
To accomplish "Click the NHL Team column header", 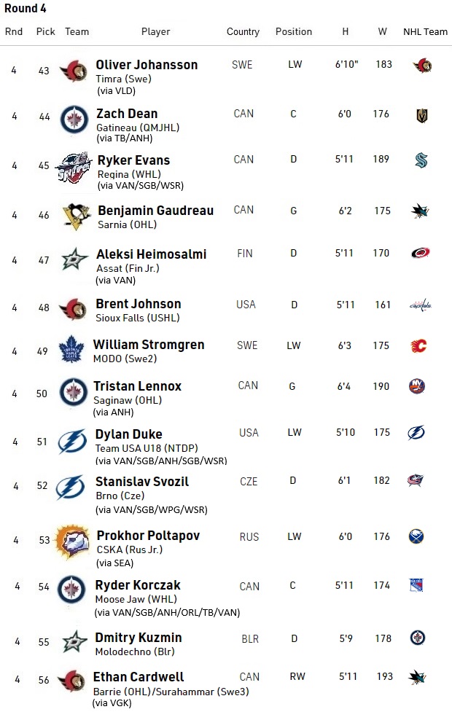I will 425,32.
